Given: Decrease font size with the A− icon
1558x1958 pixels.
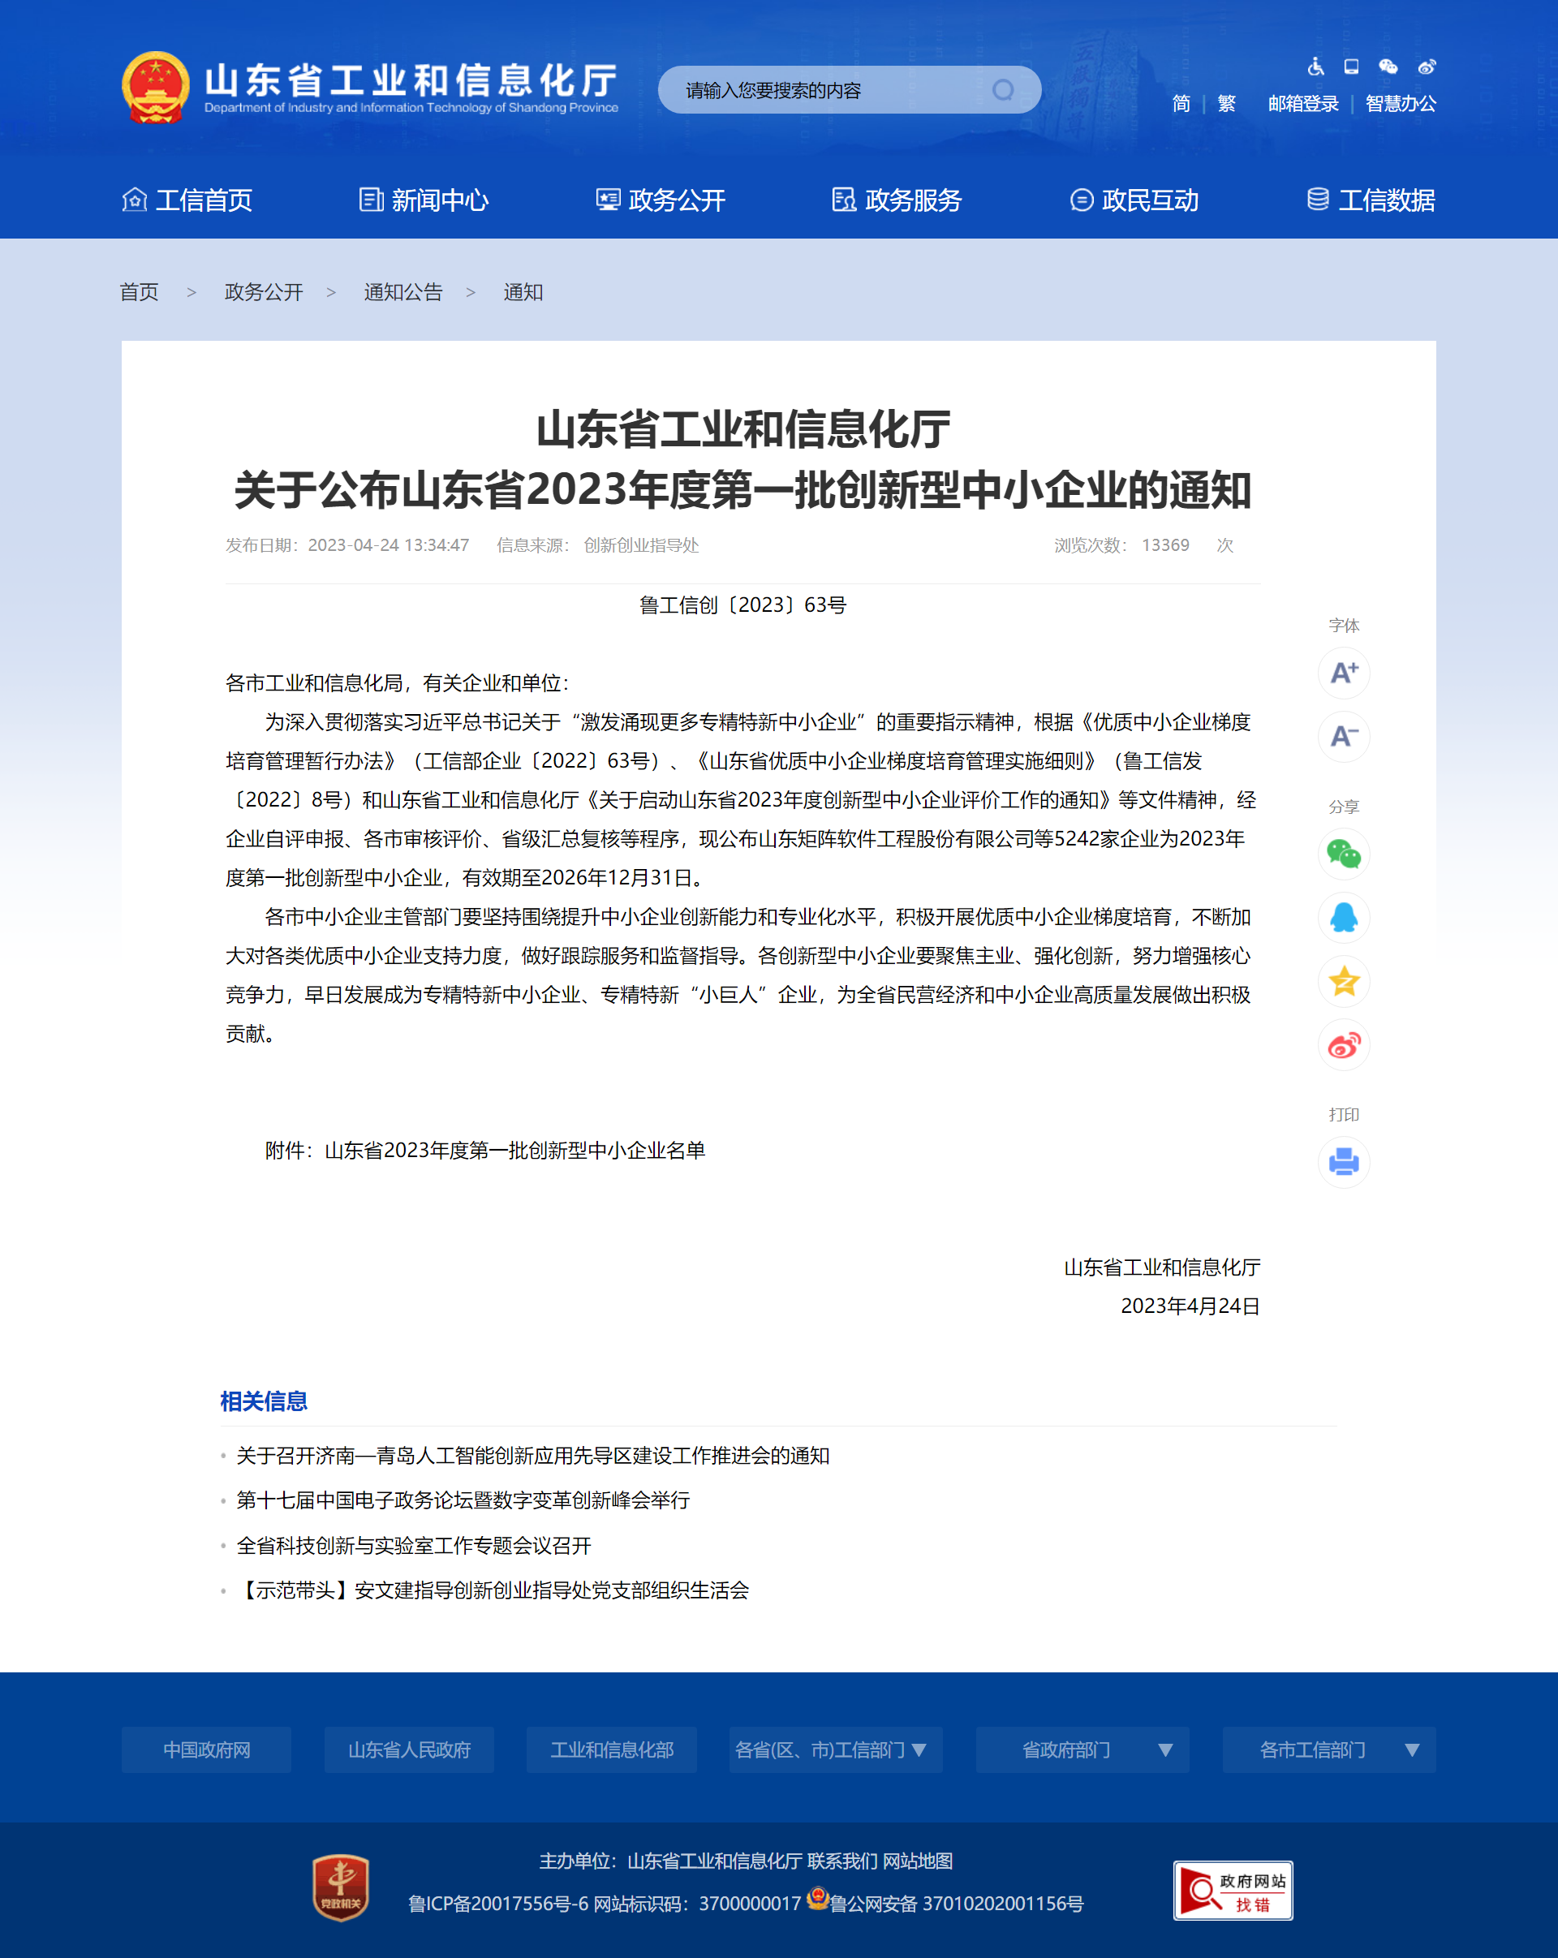Looking at the screenshot, I should point(1344,738).
